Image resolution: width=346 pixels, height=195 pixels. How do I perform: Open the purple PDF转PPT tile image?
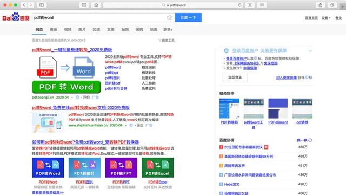tap(121, 167)
